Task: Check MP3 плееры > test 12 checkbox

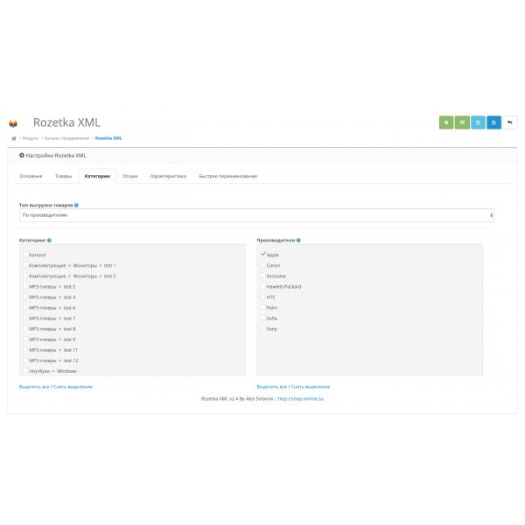Action: (x=25, y=360)
